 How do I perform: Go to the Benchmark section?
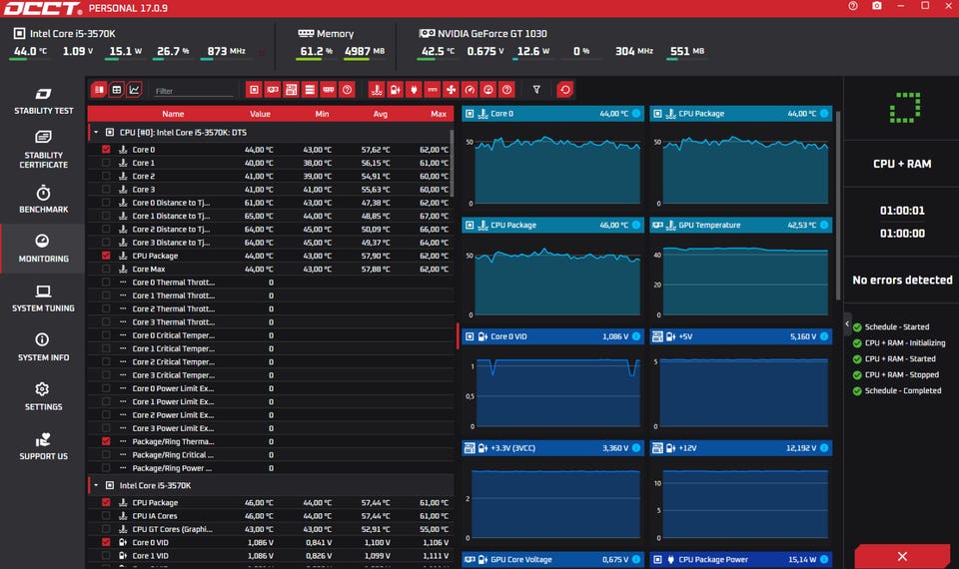[x=43, y=200]
